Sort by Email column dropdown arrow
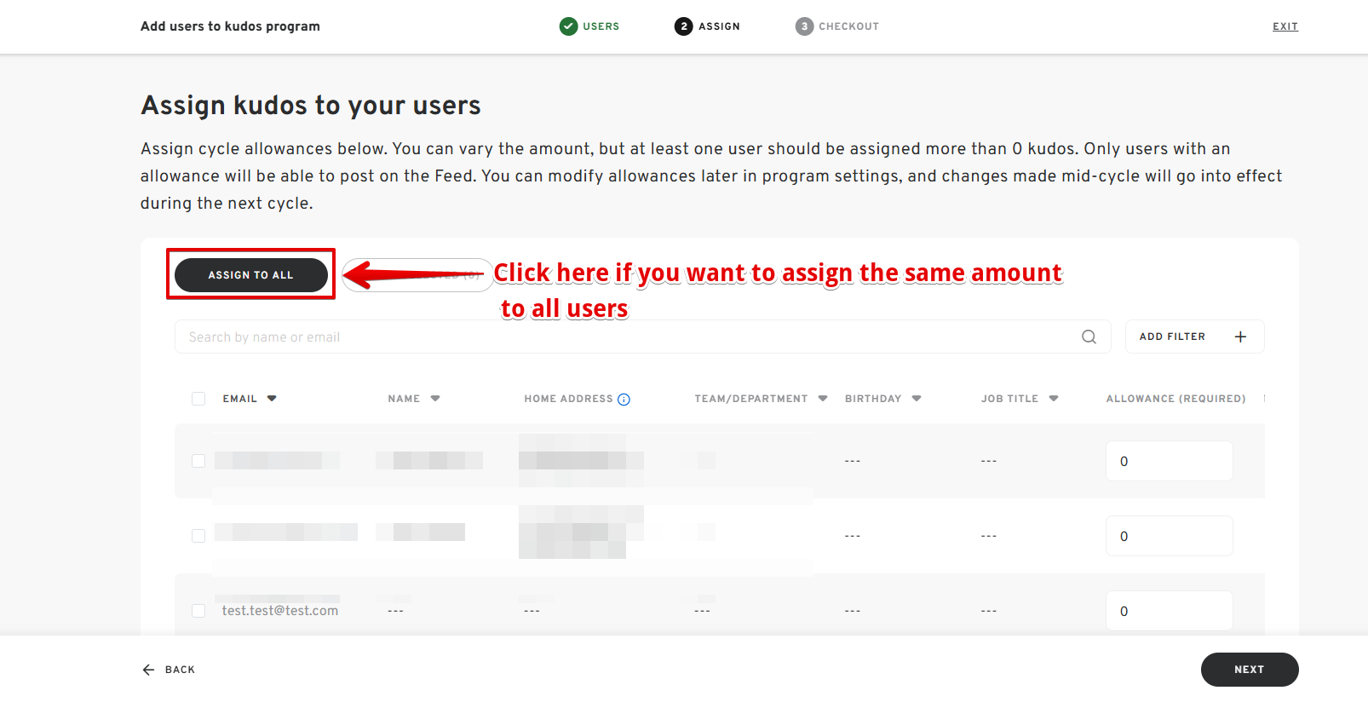The width and height of the screenshot is (1368, 702). click(x=272, y=399)
